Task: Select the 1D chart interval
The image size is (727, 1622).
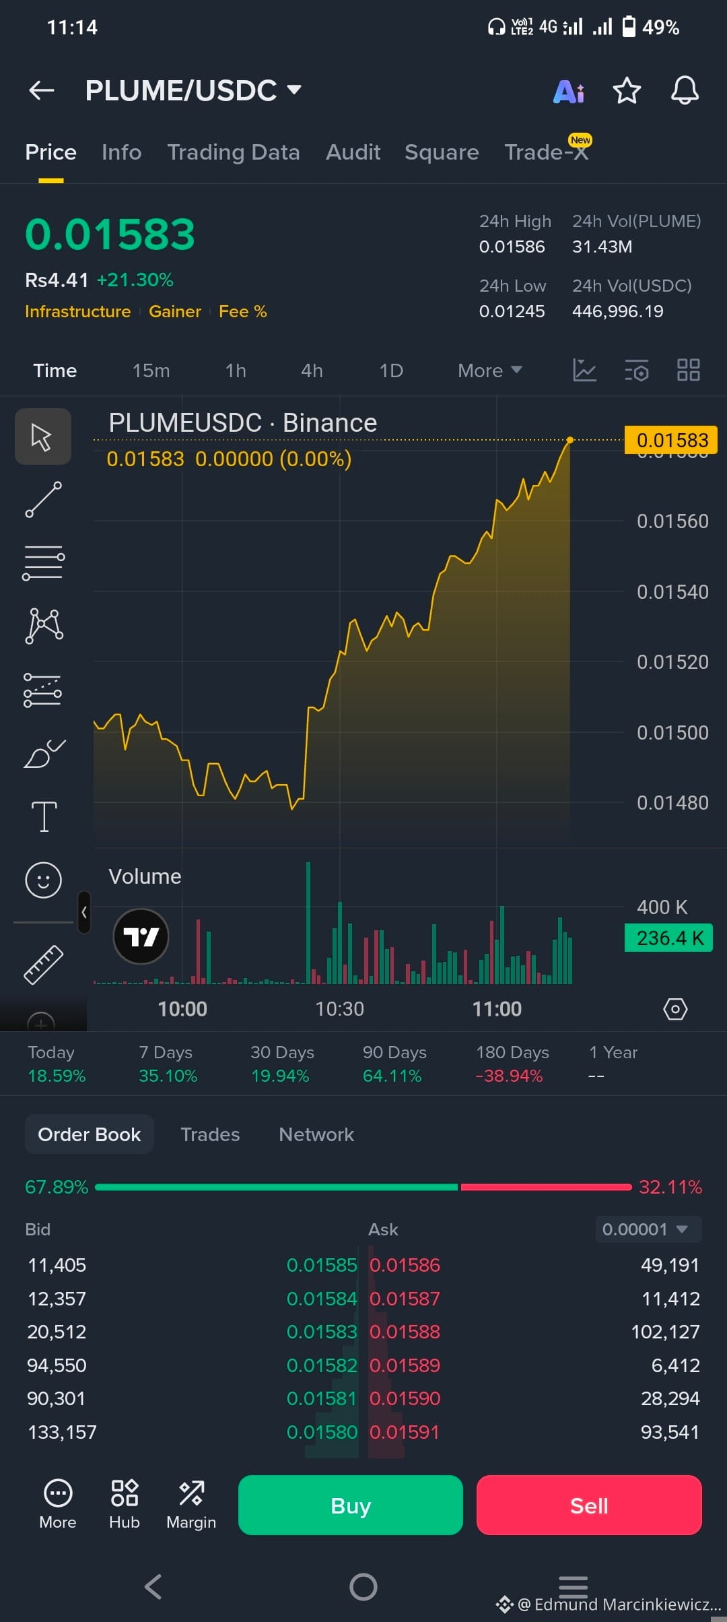Action: coord(391,370)
